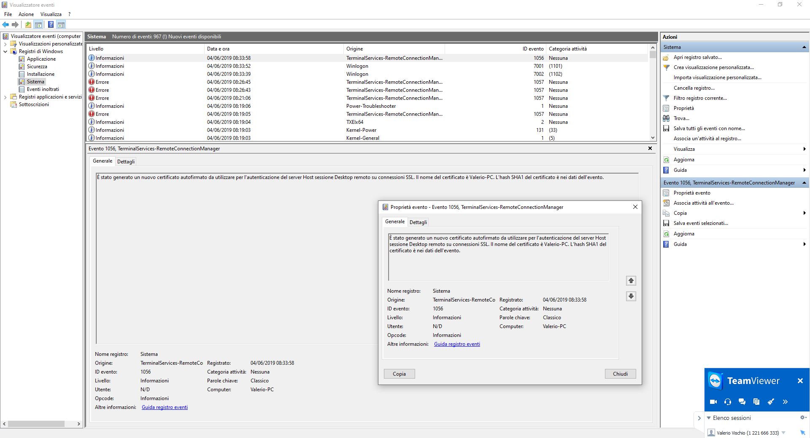
Task: Collapse Evento 1056 actions section
Action: (804, 183)
